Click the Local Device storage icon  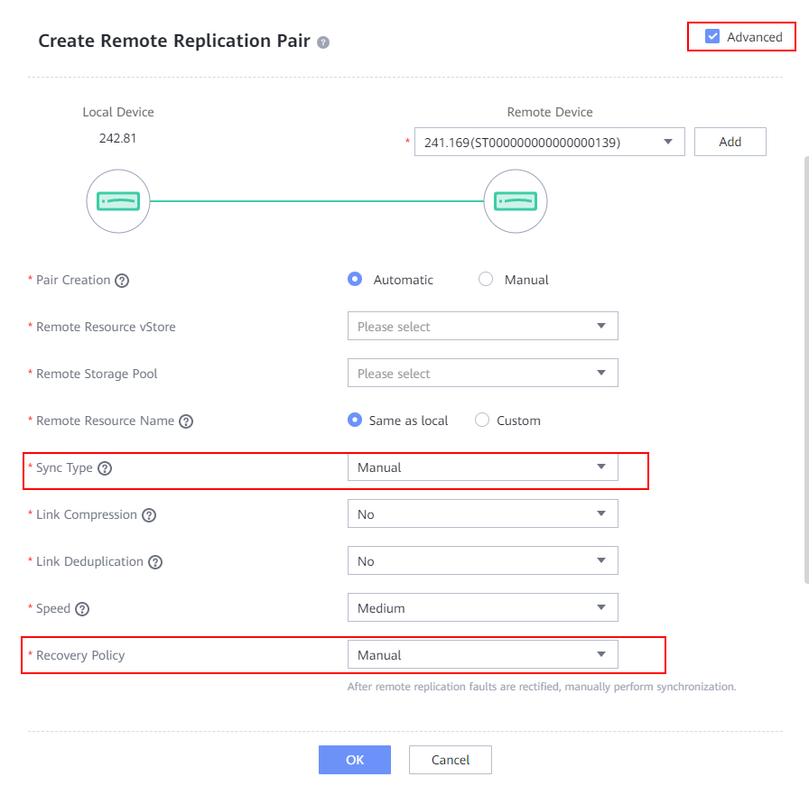point(118,201)
